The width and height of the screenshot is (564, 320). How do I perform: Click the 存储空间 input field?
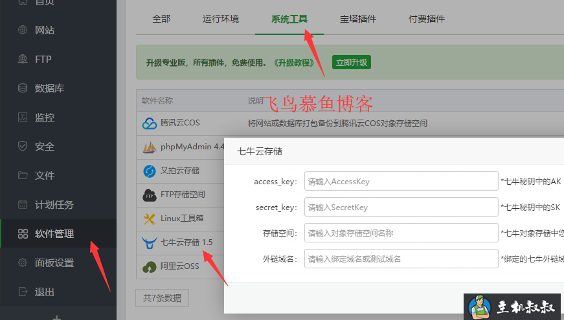401,233
